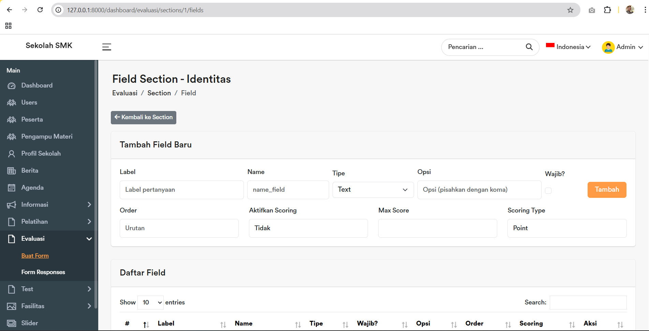Click the Berita newspaper icon

[12, 171]
